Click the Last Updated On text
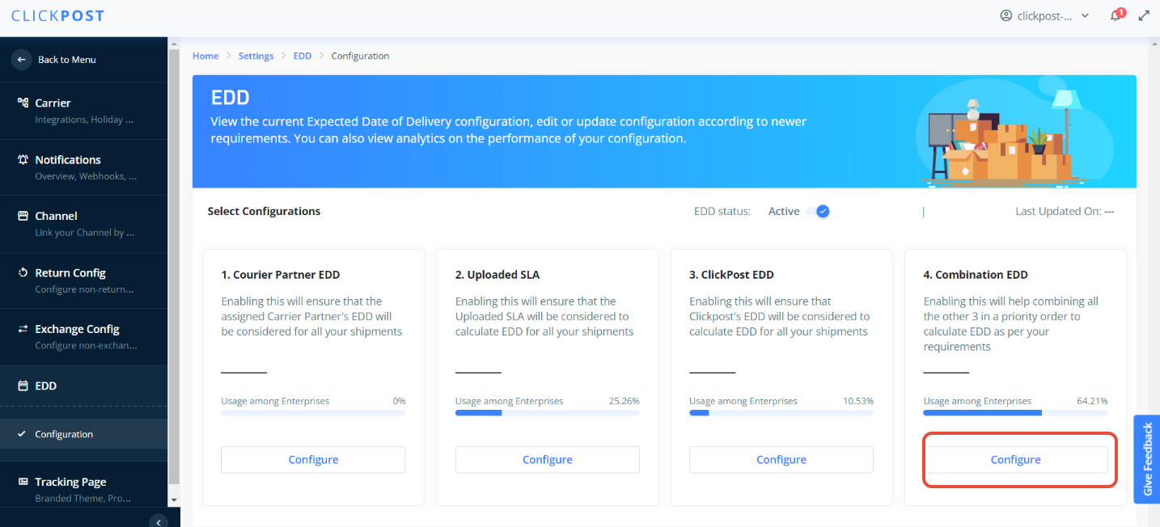 (1065, 211)
